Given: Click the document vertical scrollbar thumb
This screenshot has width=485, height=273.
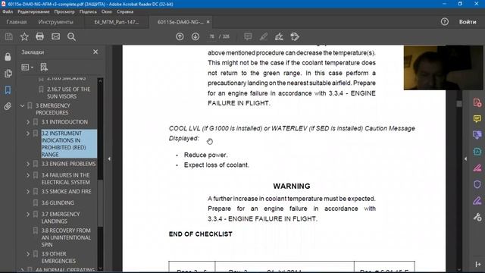Looking at the screenshot, I should point(459,104).
